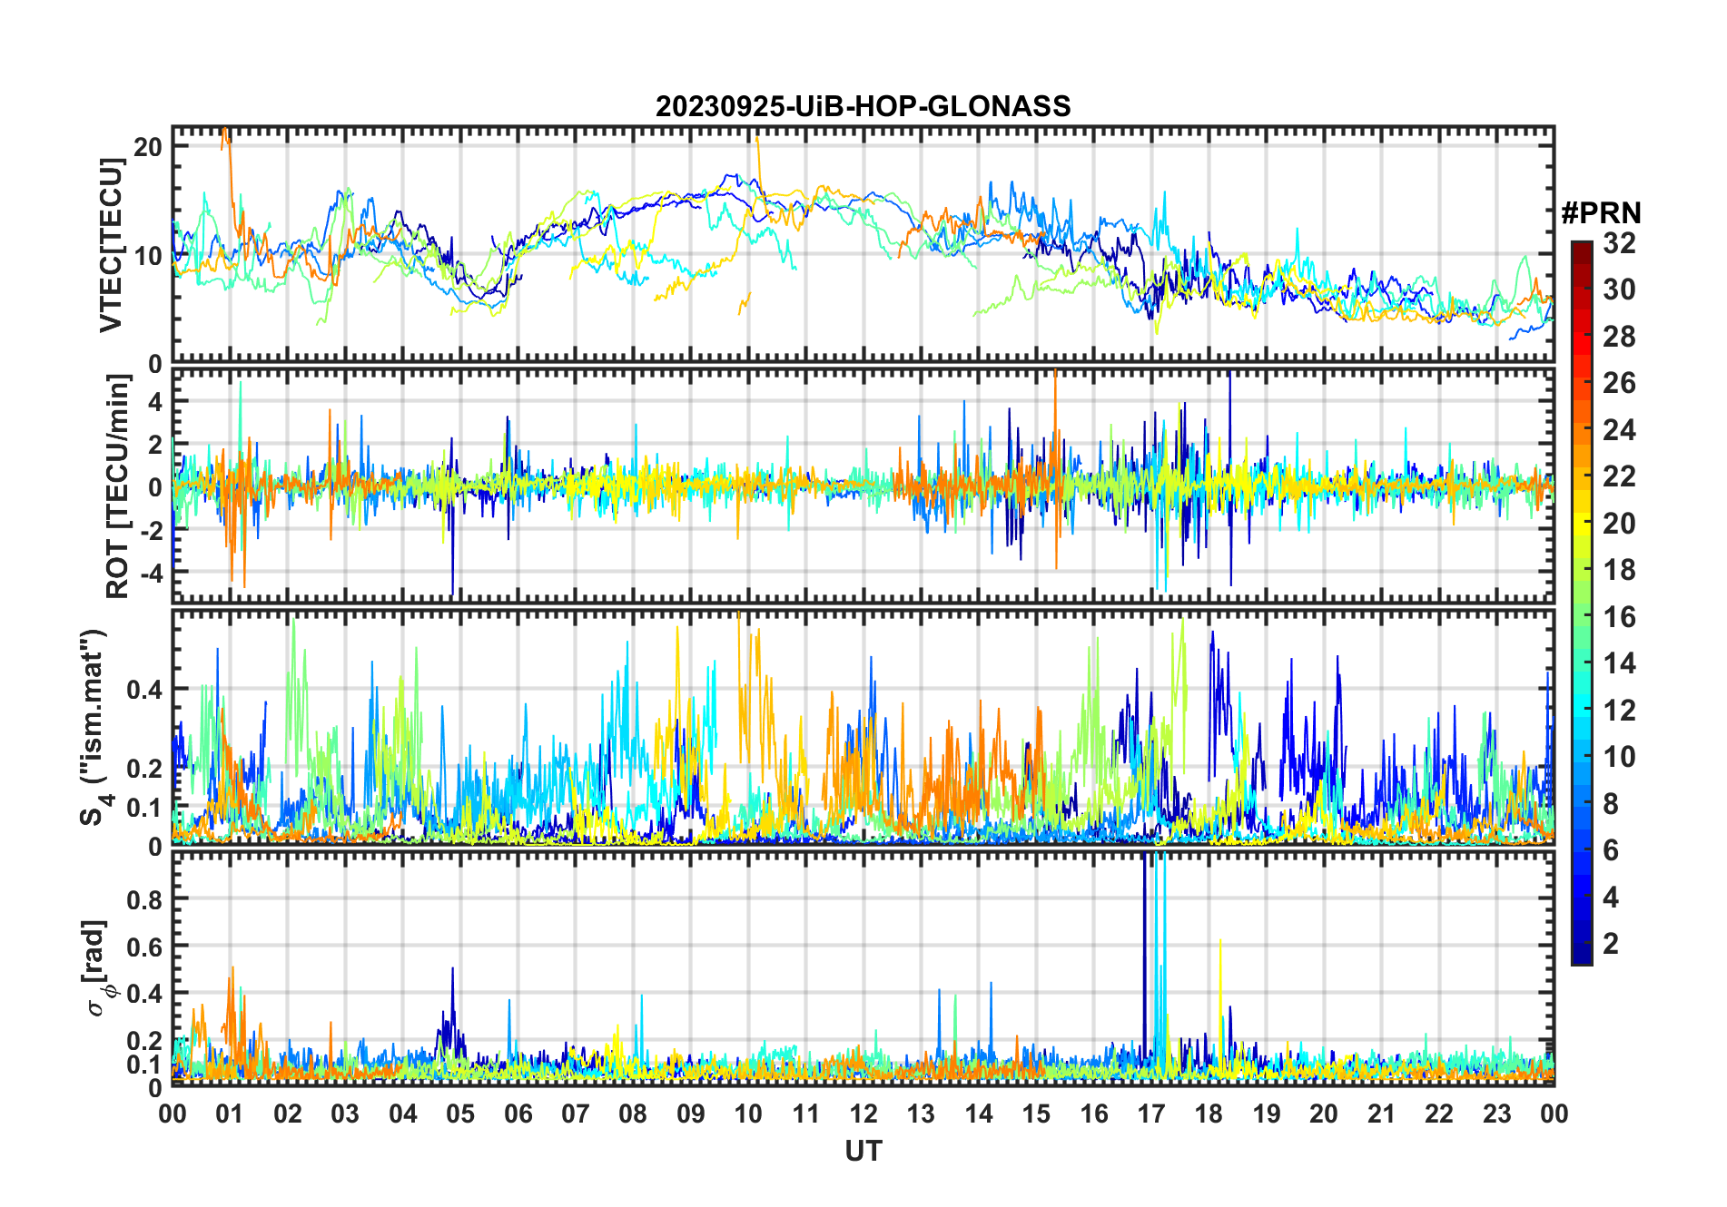Screen dimensions: 1727x1207
Task: Click the #PRN colorbar title
Action: coord(1601,213)
